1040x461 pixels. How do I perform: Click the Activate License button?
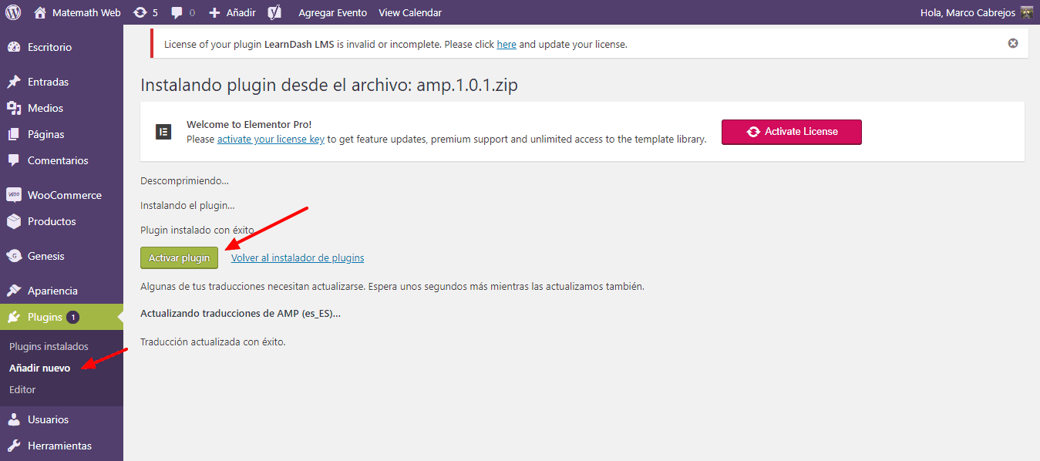coord(791,131)
